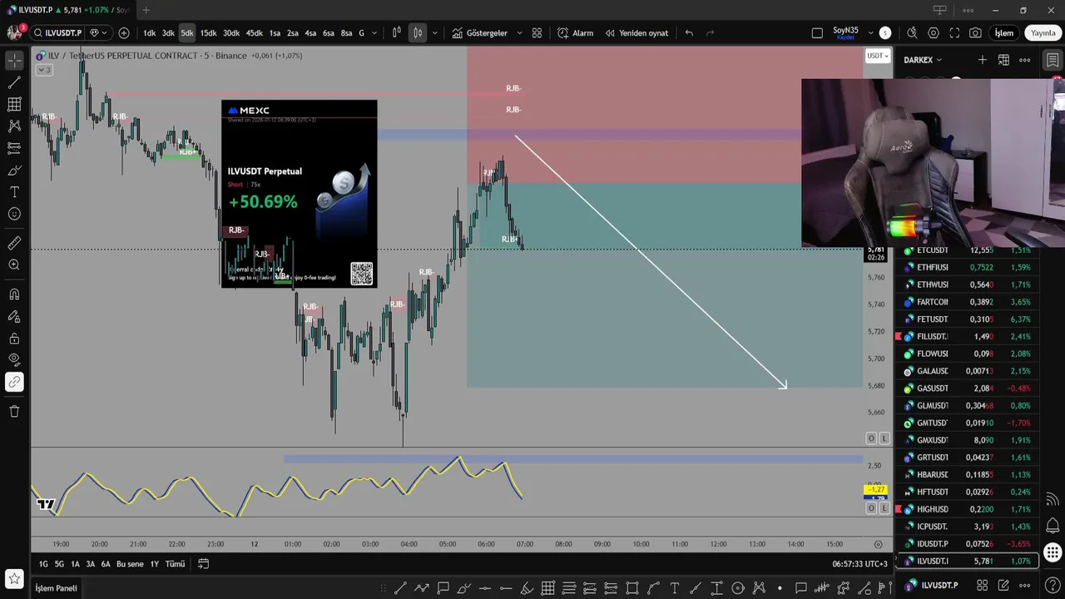Screen dimensions: 1065x599
Task: Select the brush drawing tool
Action: click(x=14, y=170)
